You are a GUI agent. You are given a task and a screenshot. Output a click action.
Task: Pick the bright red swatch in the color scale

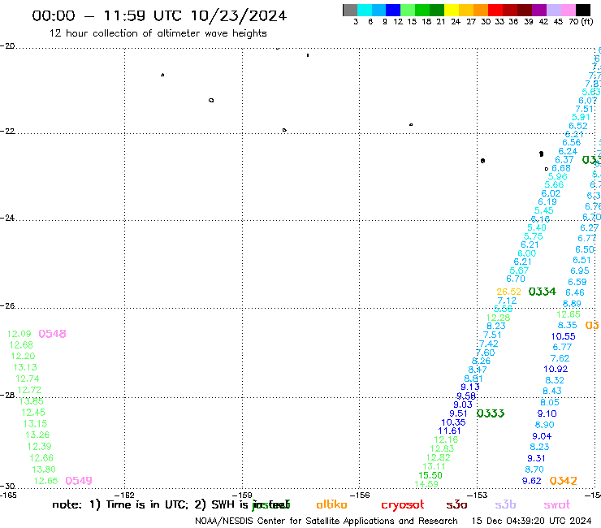pos(495,11)
